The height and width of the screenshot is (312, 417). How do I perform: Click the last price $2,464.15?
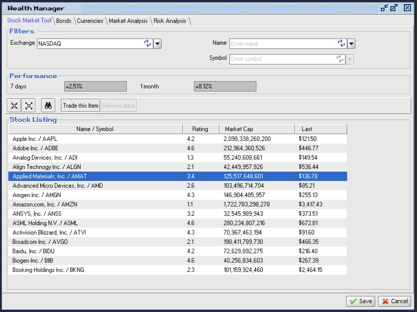click(310, 270)
